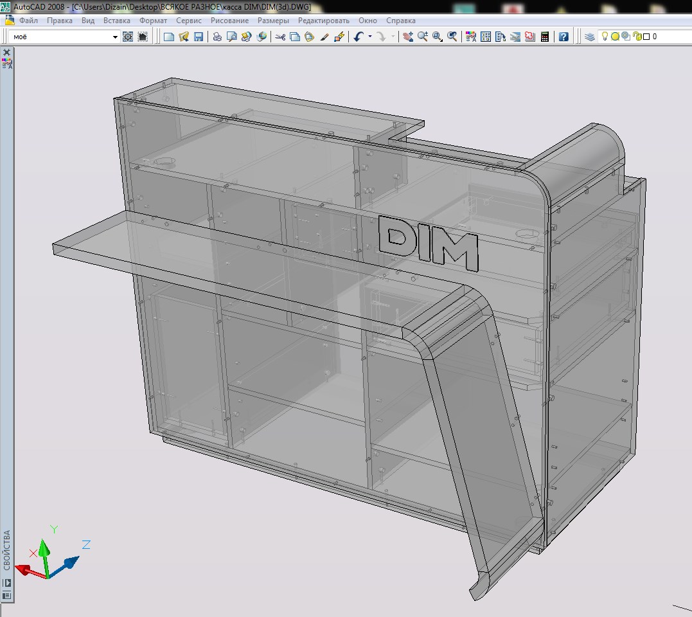This screenshot has width=692, height=617.
Task: Click the Match Properties brush icon
Action: coord(324,37)
